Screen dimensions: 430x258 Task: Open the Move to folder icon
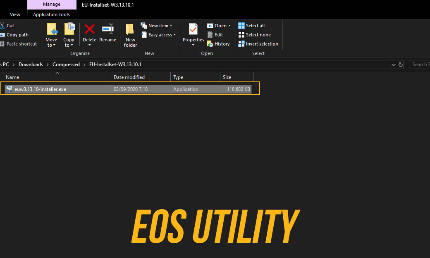pos(52,29)
